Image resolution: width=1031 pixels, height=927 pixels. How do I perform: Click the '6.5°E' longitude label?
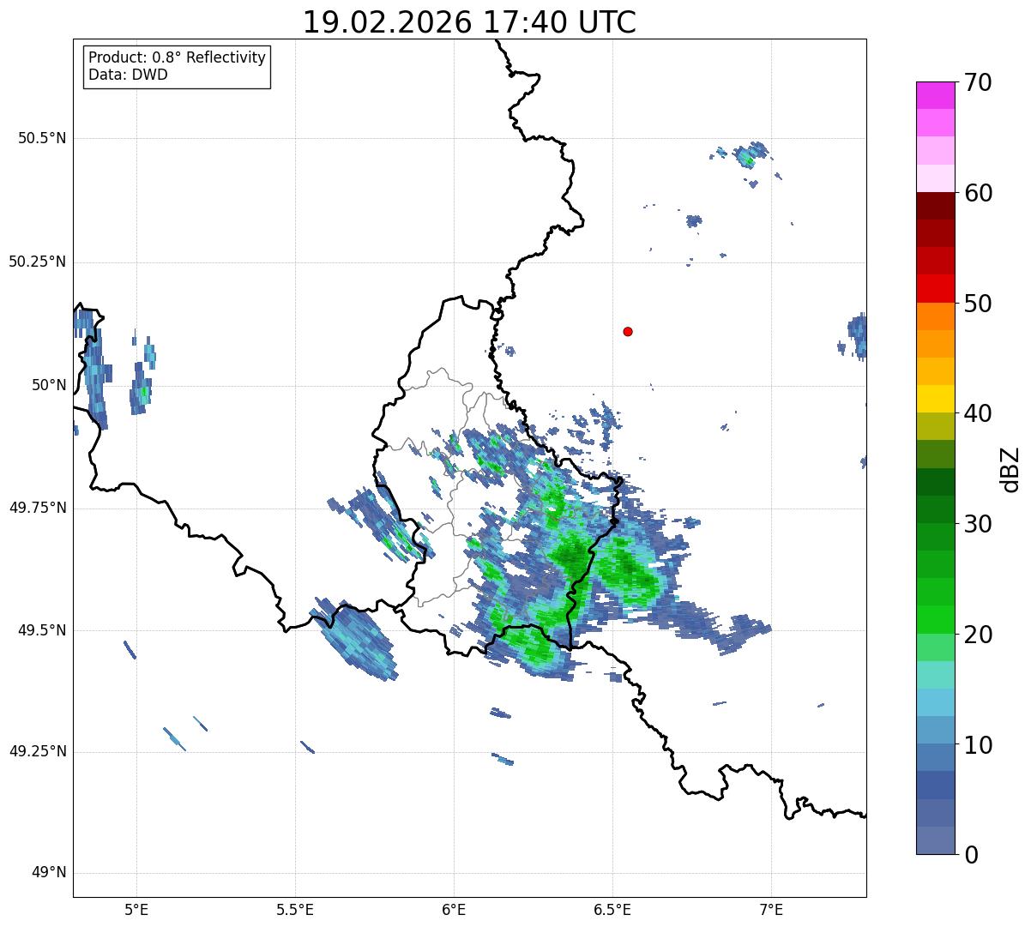click(612, 909)
